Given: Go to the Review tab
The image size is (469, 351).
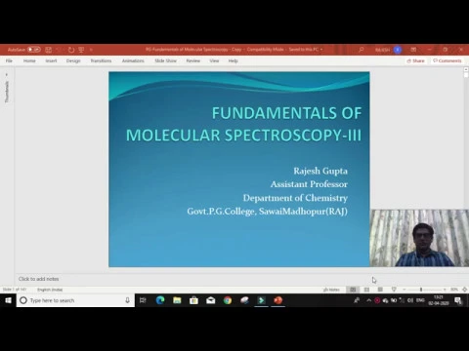Looking at the screenshot, I should click(x=193, y=60).
